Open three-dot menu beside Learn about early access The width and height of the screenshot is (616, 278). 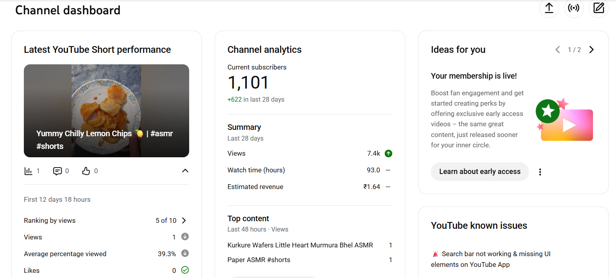tap(540, 172)
